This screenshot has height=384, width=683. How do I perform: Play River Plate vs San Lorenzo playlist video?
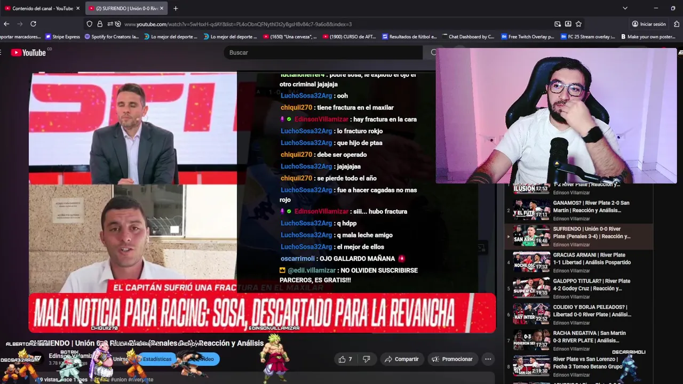tap(578, 366)
